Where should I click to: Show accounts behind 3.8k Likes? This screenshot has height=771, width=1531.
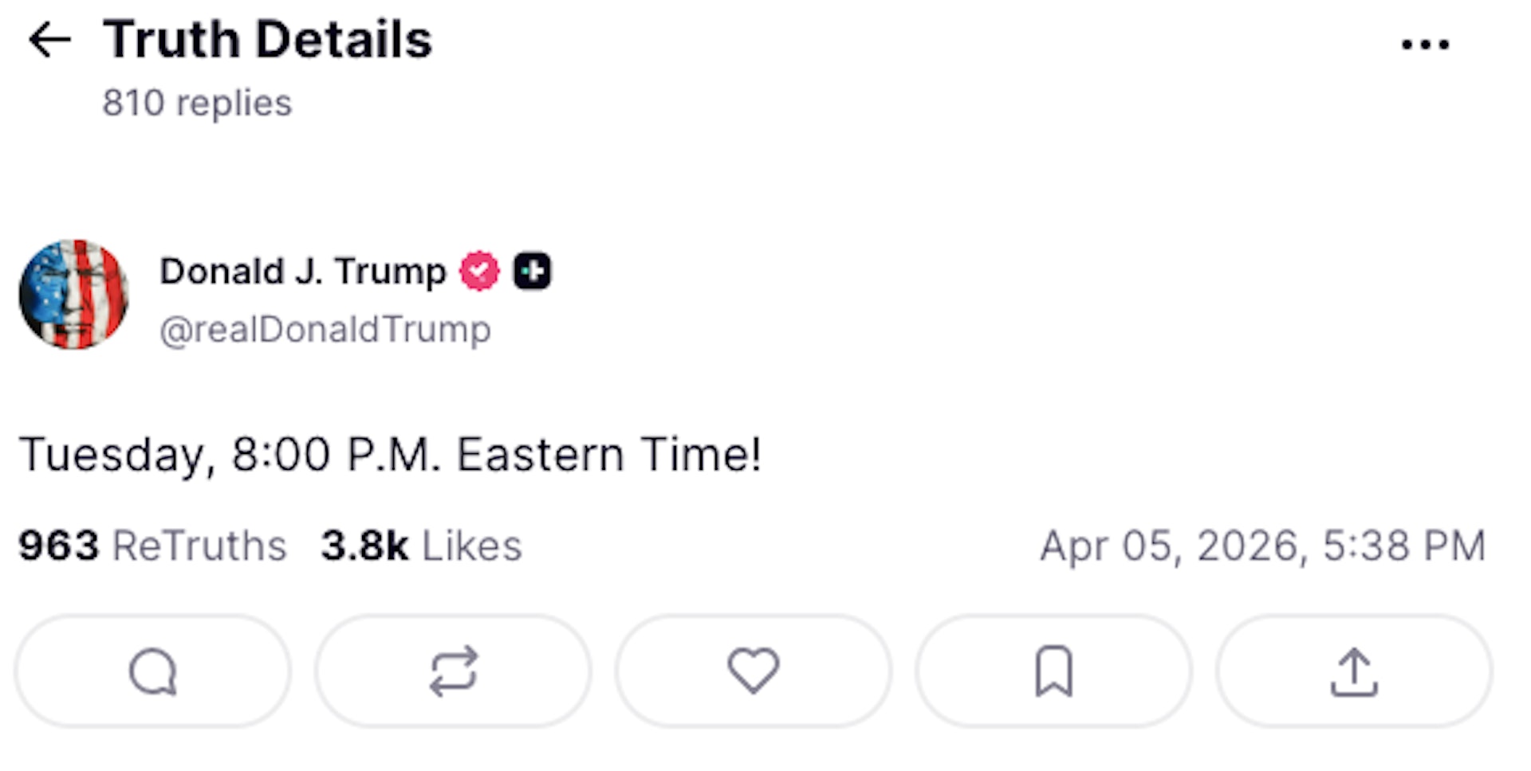(x=421, y=546)
